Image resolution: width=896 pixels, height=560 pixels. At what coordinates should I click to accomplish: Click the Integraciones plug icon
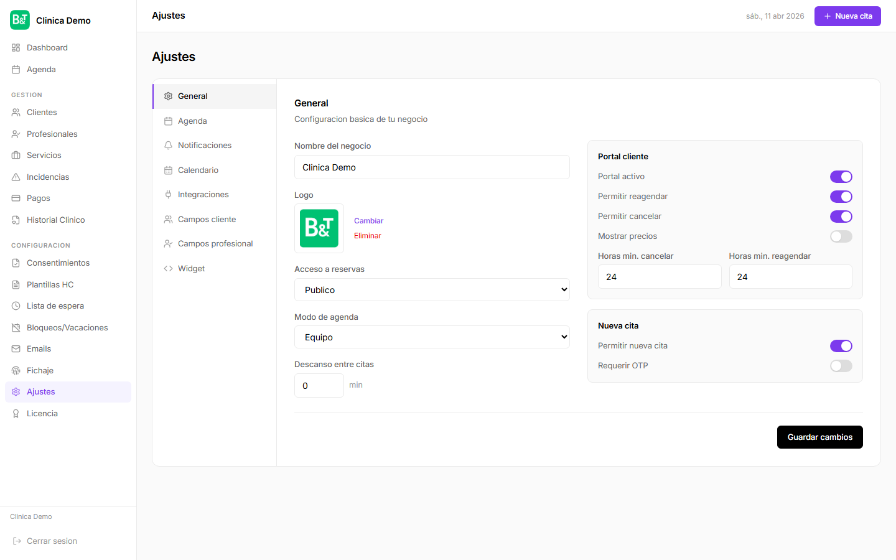click(168, 195)
